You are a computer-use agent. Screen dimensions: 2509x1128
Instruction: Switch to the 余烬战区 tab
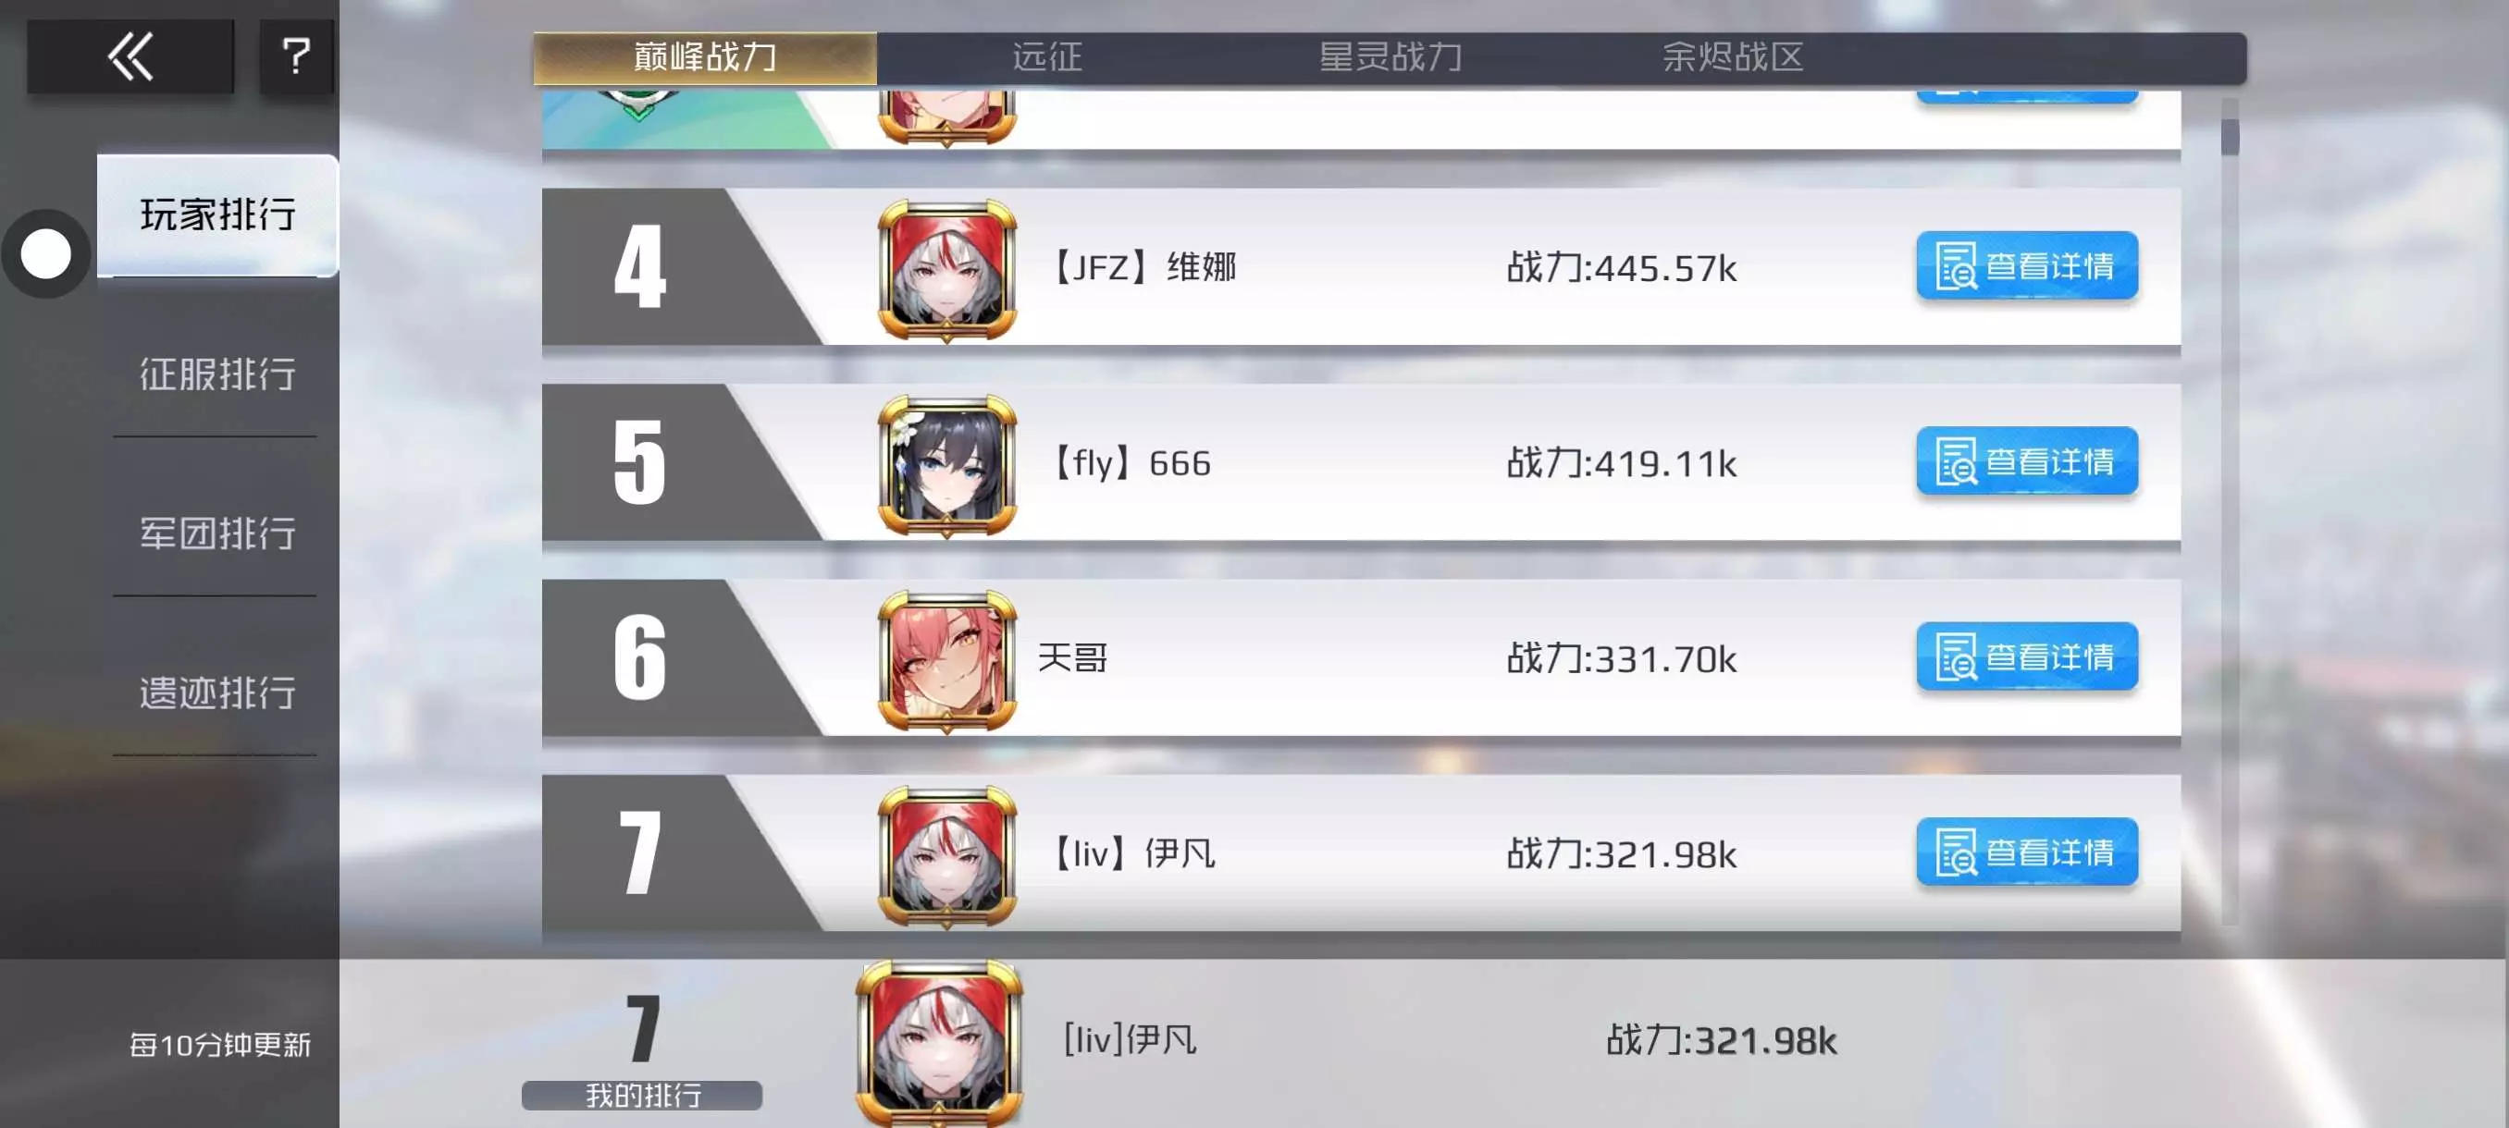tap(1733, 57)
